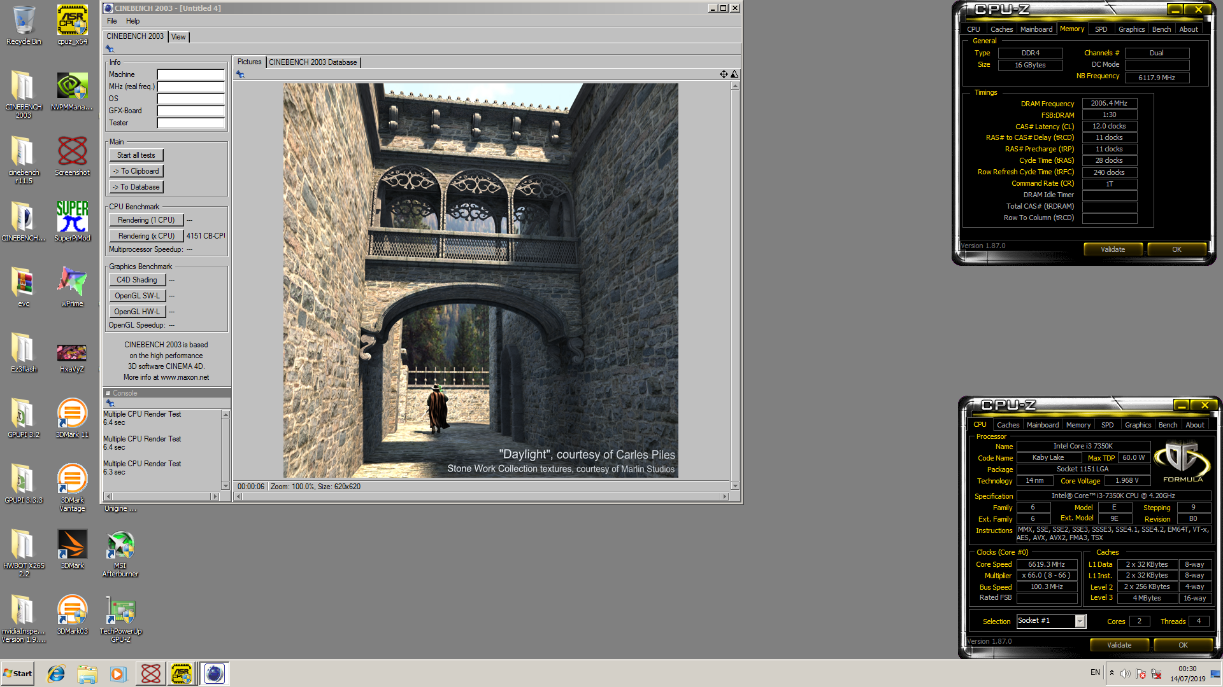Open the Recycle Bin desktop icon

(x=24, y=25)
